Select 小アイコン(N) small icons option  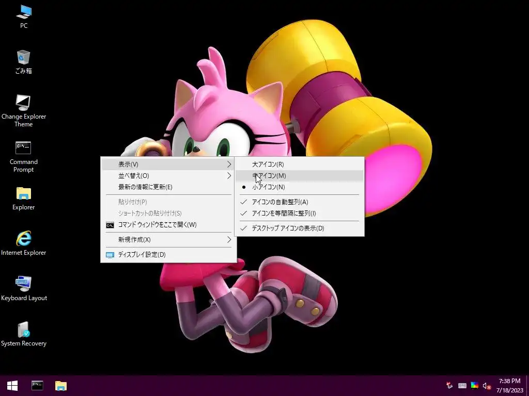(299, 187)
